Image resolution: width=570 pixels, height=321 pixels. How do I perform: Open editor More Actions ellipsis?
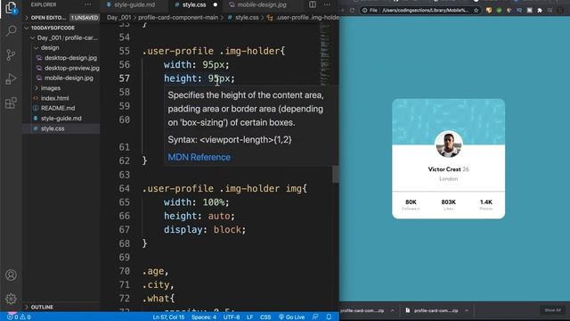[327, 4]
